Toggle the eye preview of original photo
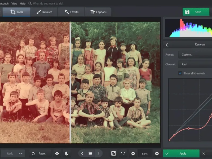Screen dimensions: 212x159 (57, 153)
